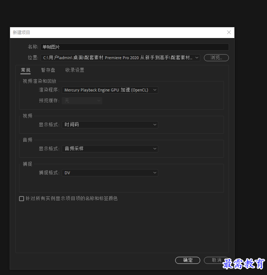The width and height of the screenshot is (267, 275).
Task: Open the 渲染程序 renderer dropdown
Action: tap(110, 90)
